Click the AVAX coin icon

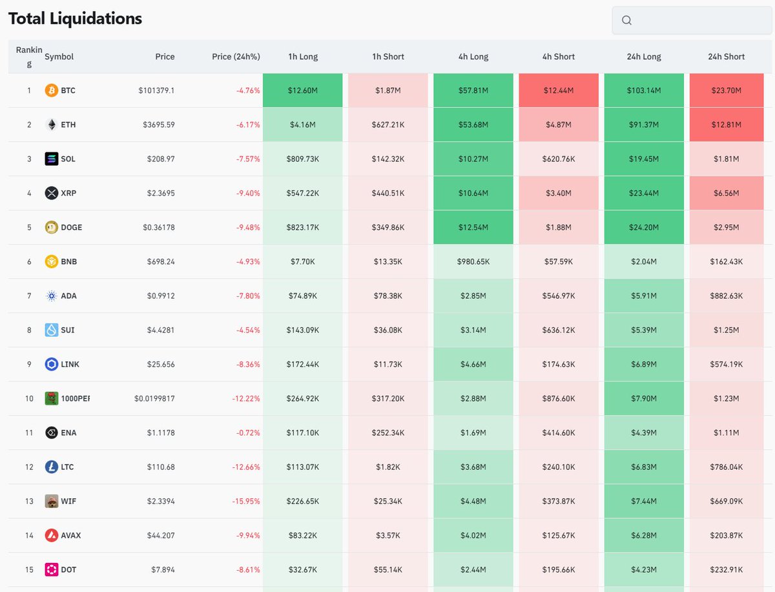pyautogui.click(x=52, y=535)
